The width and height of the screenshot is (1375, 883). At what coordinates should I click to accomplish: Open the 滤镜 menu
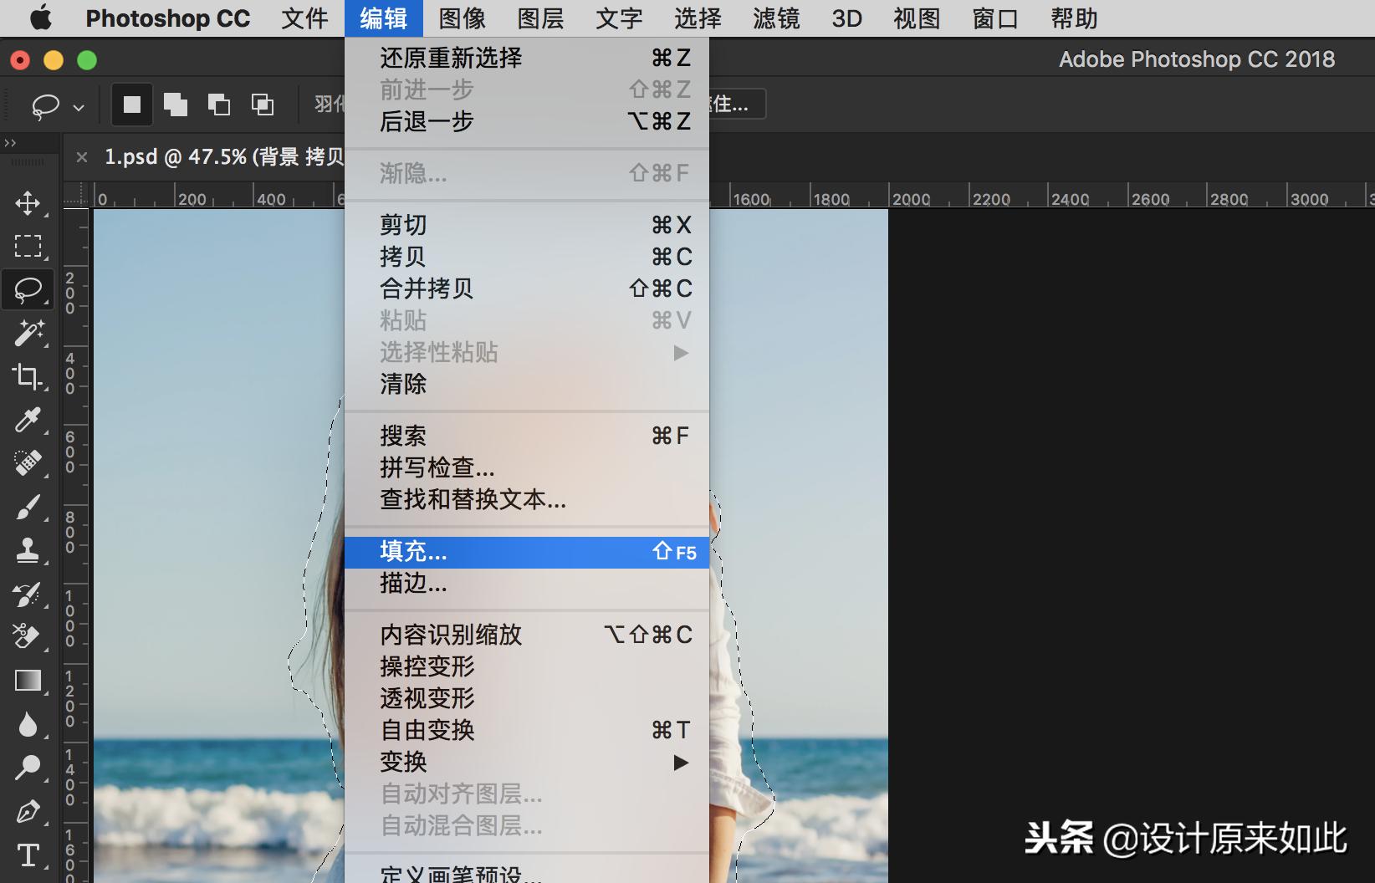pos(775,18)
